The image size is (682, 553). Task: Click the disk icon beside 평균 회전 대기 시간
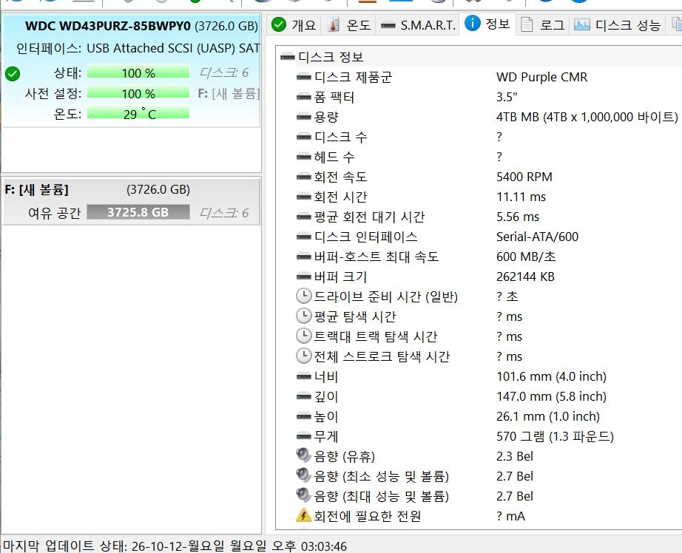[x=303, y=217]
